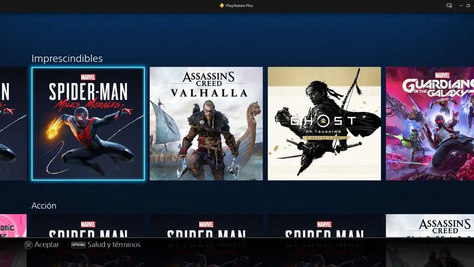
Task: Click the Acción section heading
Action: pyautogui.click(x=44, y=205)
